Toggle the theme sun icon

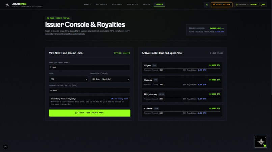point(207,5)
